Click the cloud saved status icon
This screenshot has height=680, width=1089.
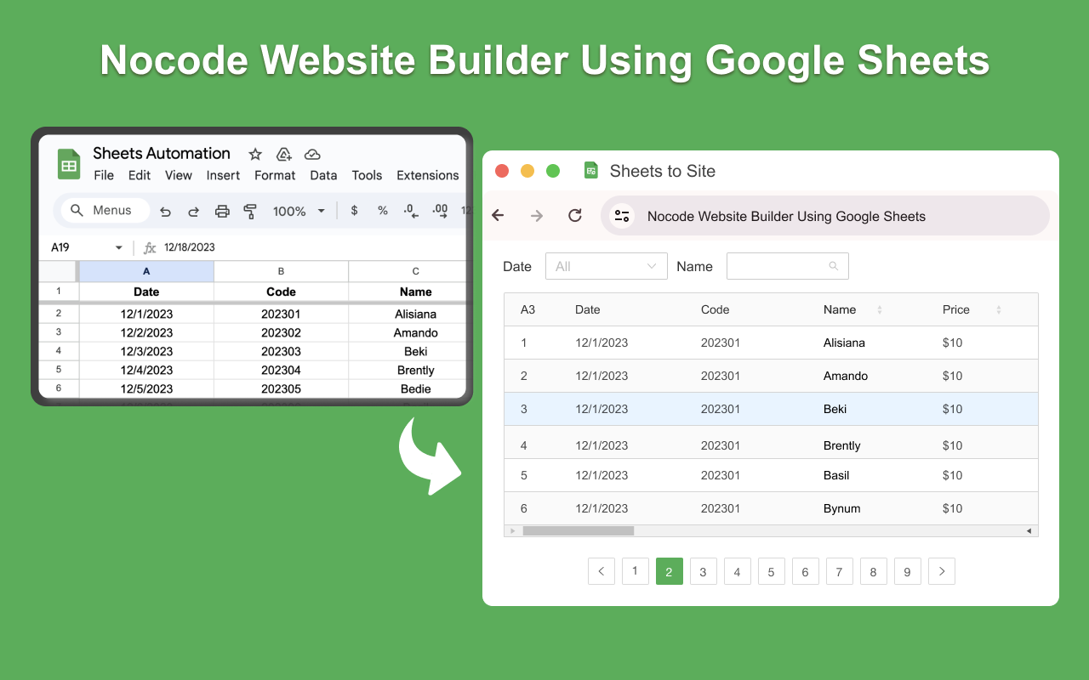[x=312, y=154]
